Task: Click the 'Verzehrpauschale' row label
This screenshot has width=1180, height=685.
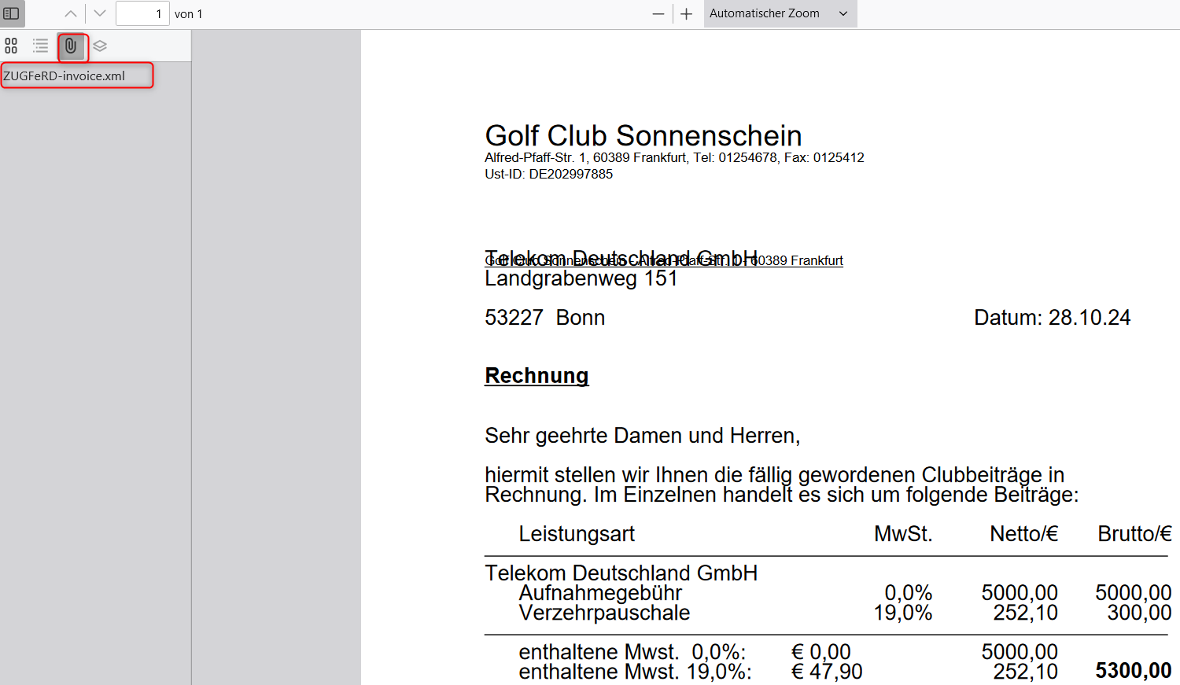Action: click(604, 613)
